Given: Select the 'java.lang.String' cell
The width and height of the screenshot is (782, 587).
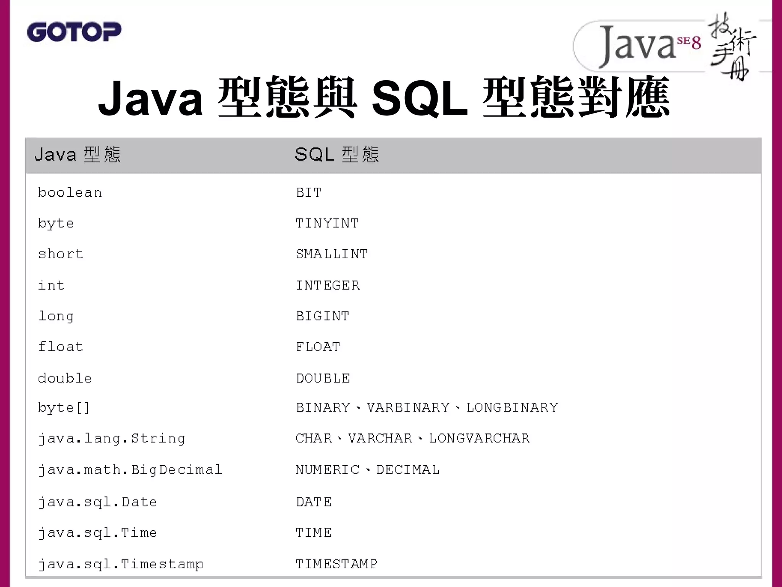Looking at the screenshot, I should click(x=112, y=438).
